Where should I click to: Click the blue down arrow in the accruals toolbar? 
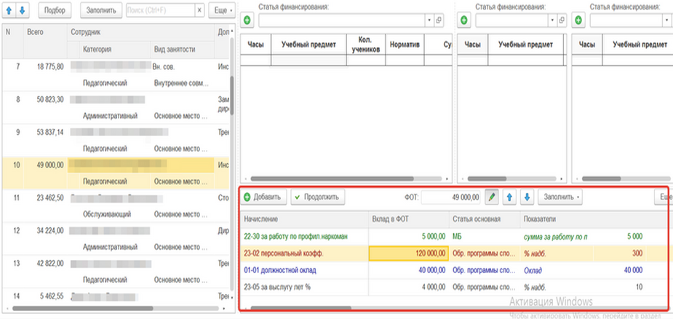tap(527, 197)
